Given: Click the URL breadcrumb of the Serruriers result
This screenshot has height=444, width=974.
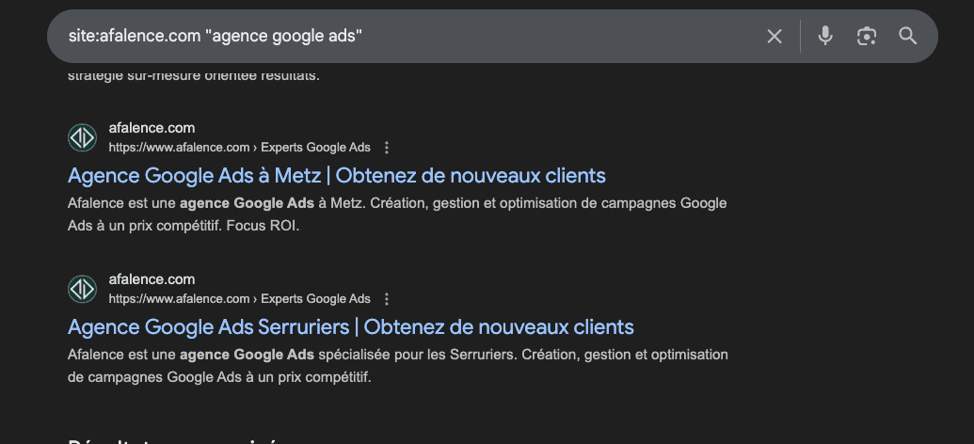Looking at the screenshot, I should [x=239, y=299].
